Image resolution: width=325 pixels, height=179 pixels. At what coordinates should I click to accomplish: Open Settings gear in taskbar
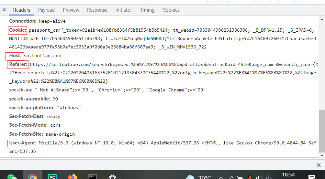112,177
